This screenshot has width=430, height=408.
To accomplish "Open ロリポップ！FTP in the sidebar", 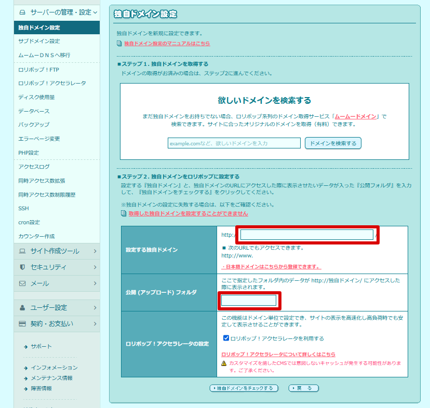I will pyautogui.click(x=38, y=69).
